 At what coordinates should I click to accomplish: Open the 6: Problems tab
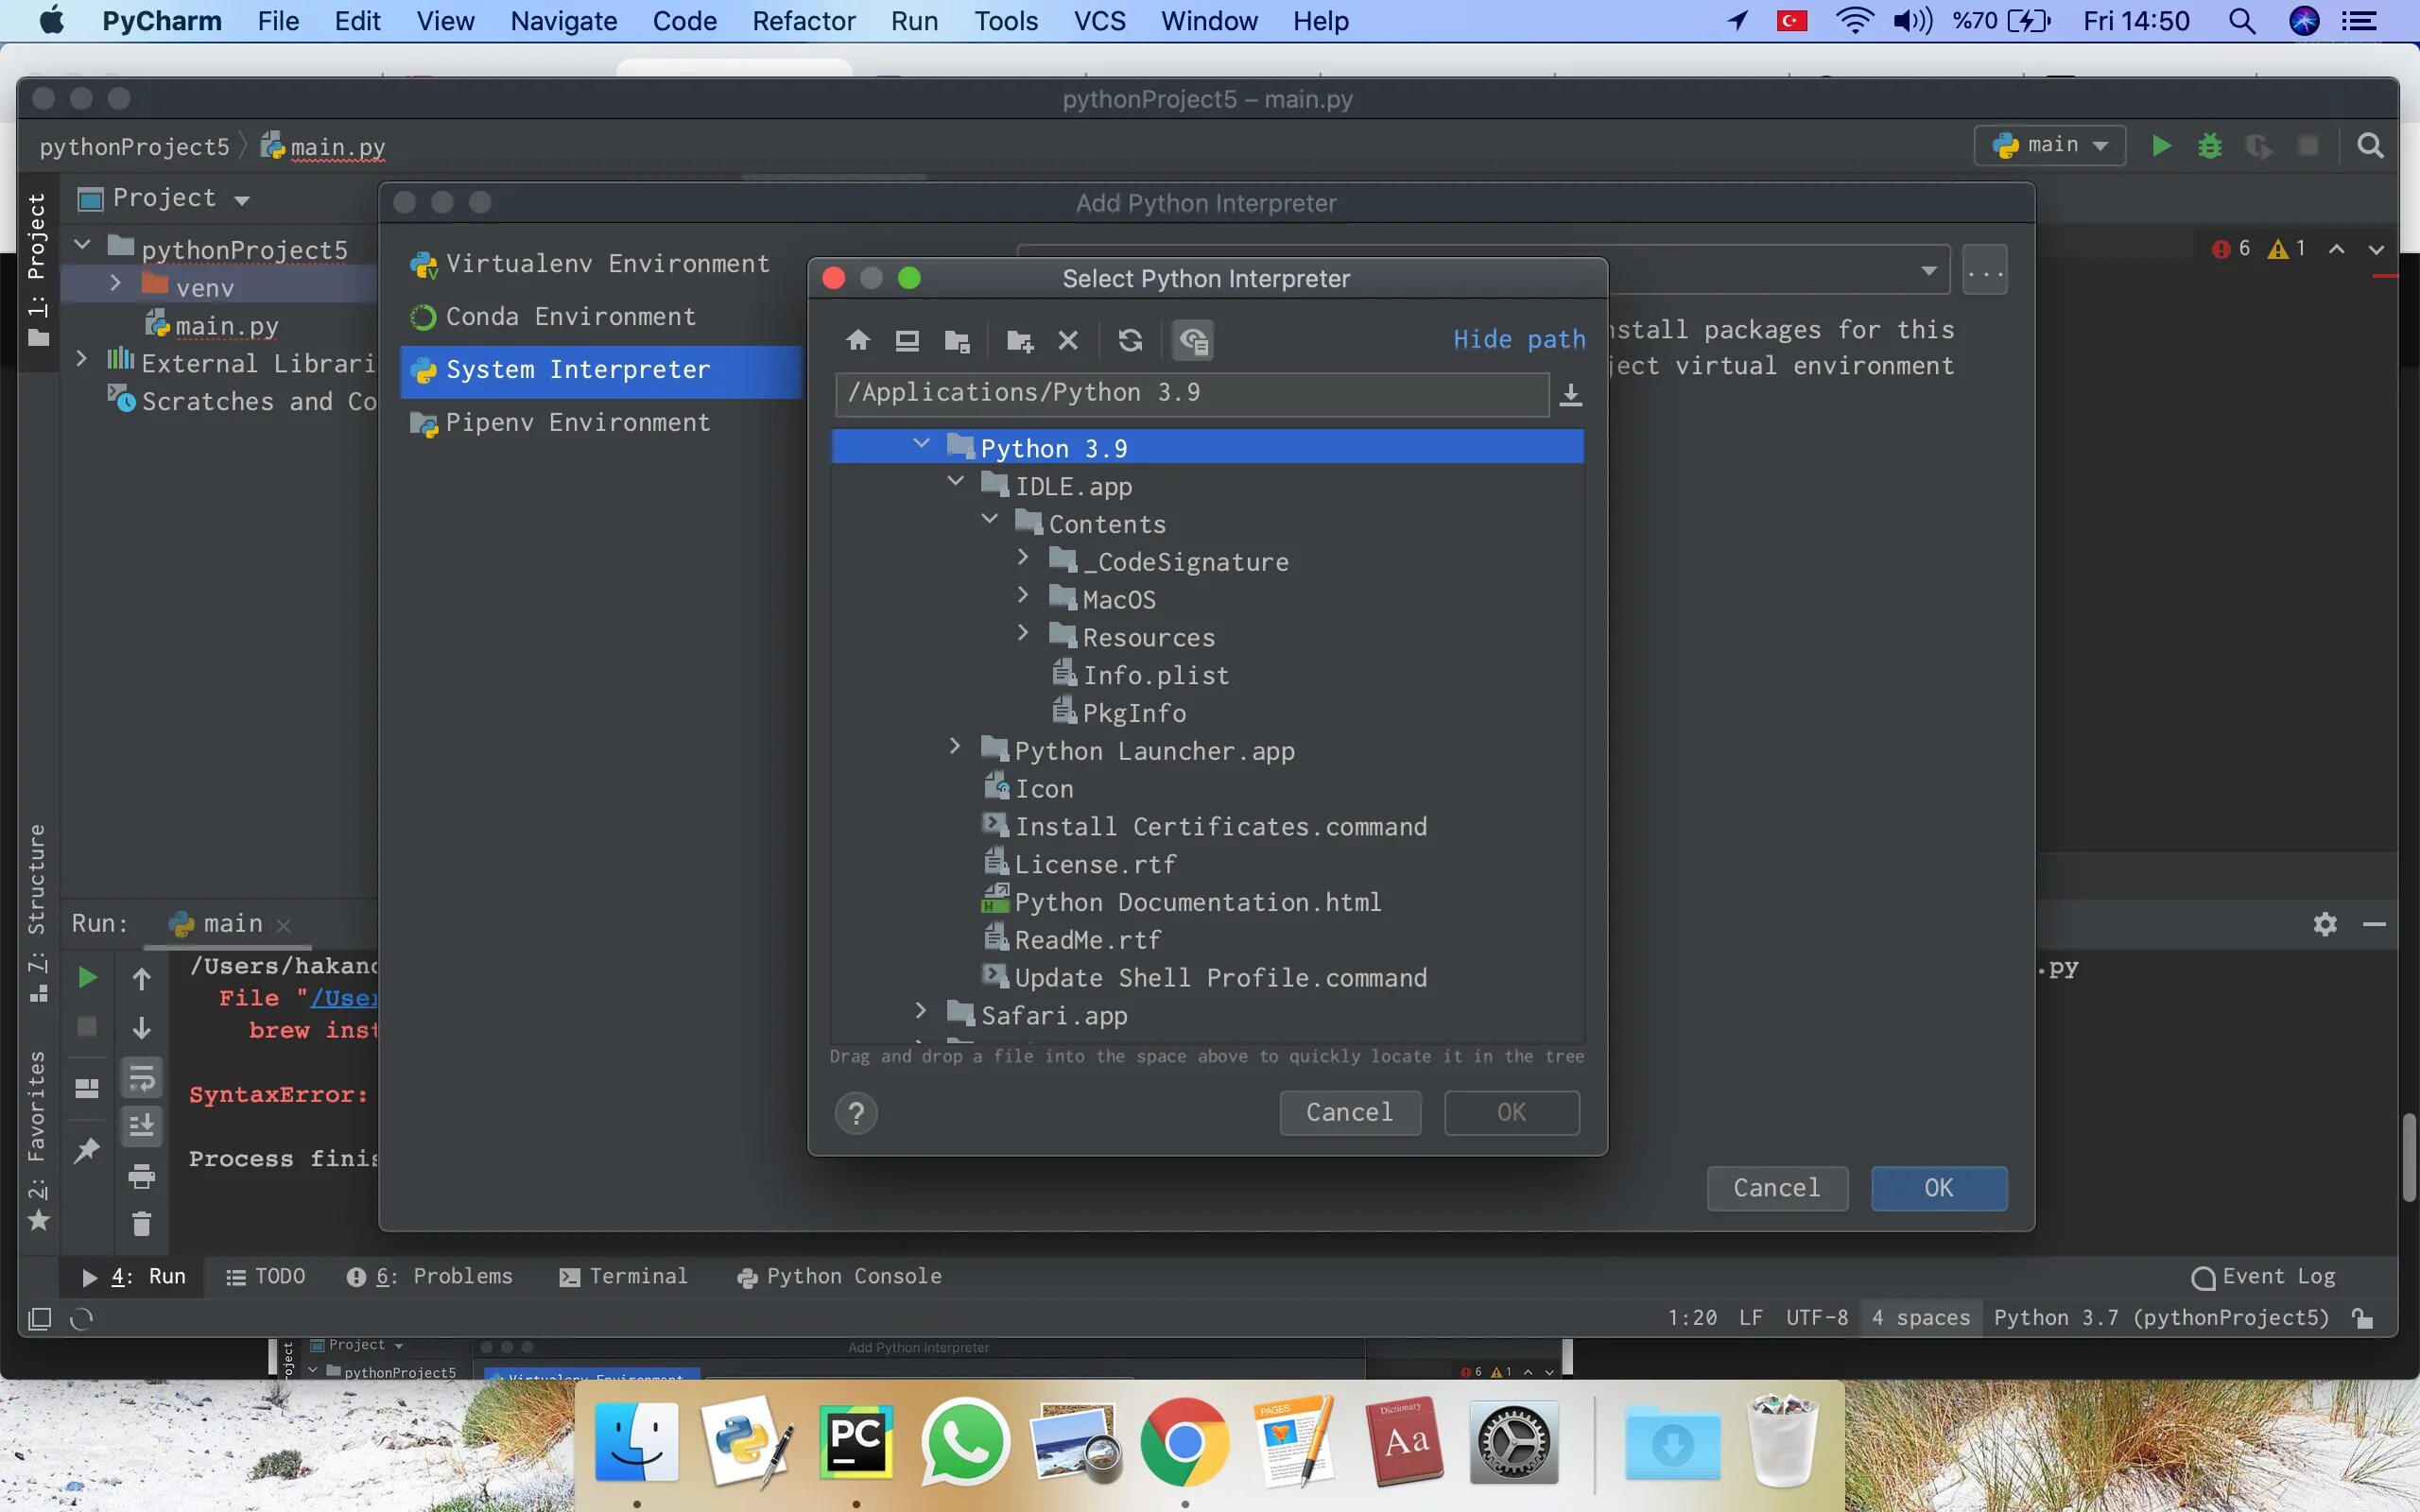[x=430, y=1277]
